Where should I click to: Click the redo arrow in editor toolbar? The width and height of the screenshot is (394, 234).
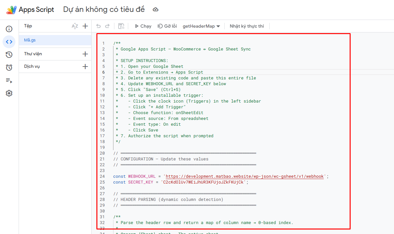[x=107, y=26]
